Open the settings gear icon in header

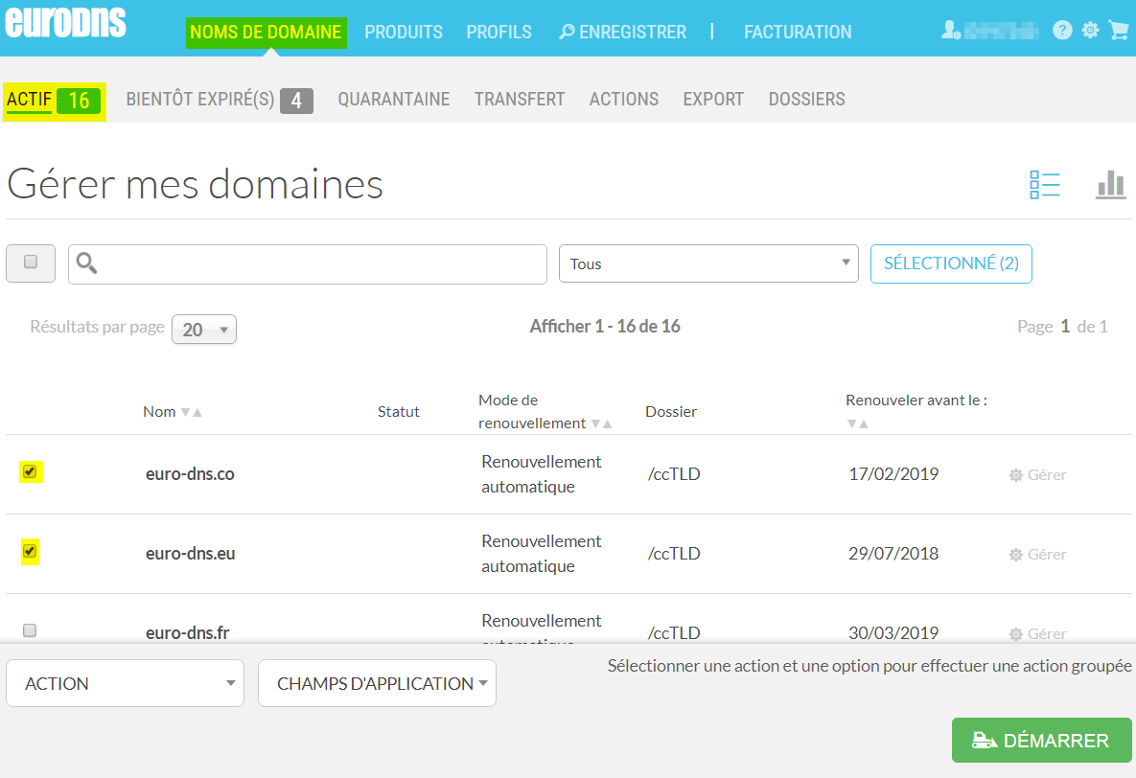[x=1090, y=31]
